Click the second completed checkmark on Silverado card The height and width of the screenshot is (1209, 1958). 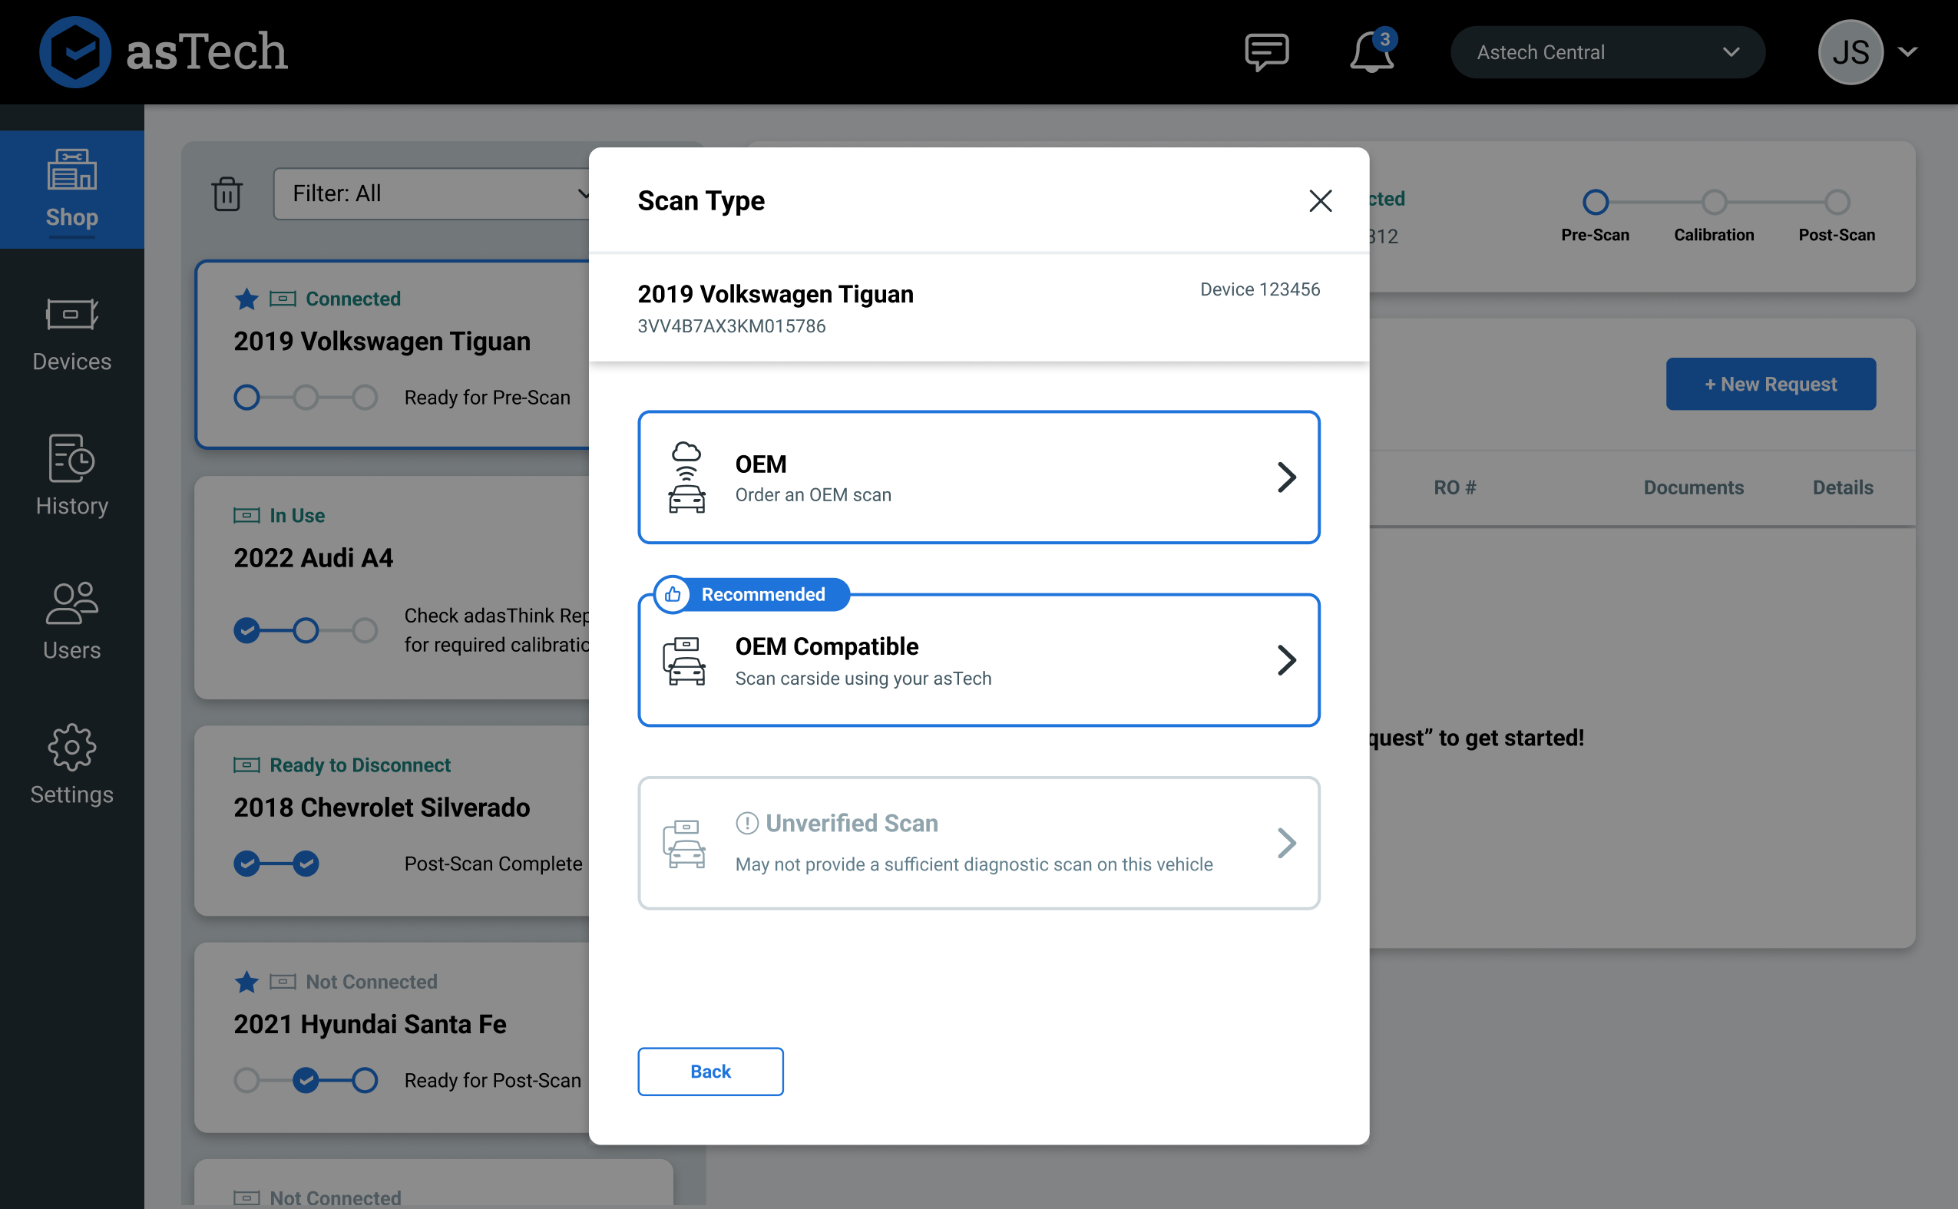point(306,864)
